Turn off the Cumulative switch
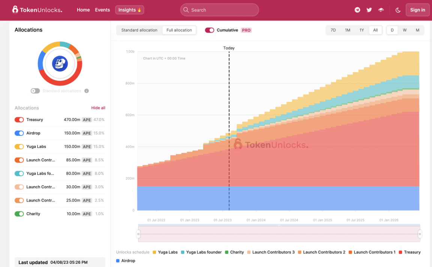Screen dimensions: 432x267 pos(210,30)
